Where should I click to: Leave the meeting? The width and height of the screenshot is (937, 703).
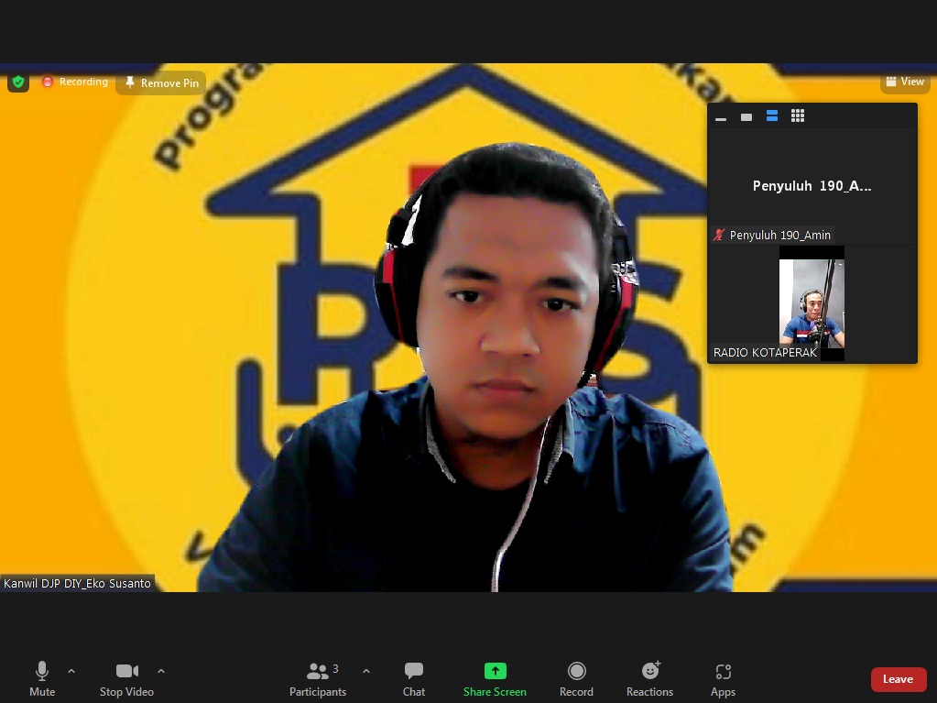click(898, 679)
